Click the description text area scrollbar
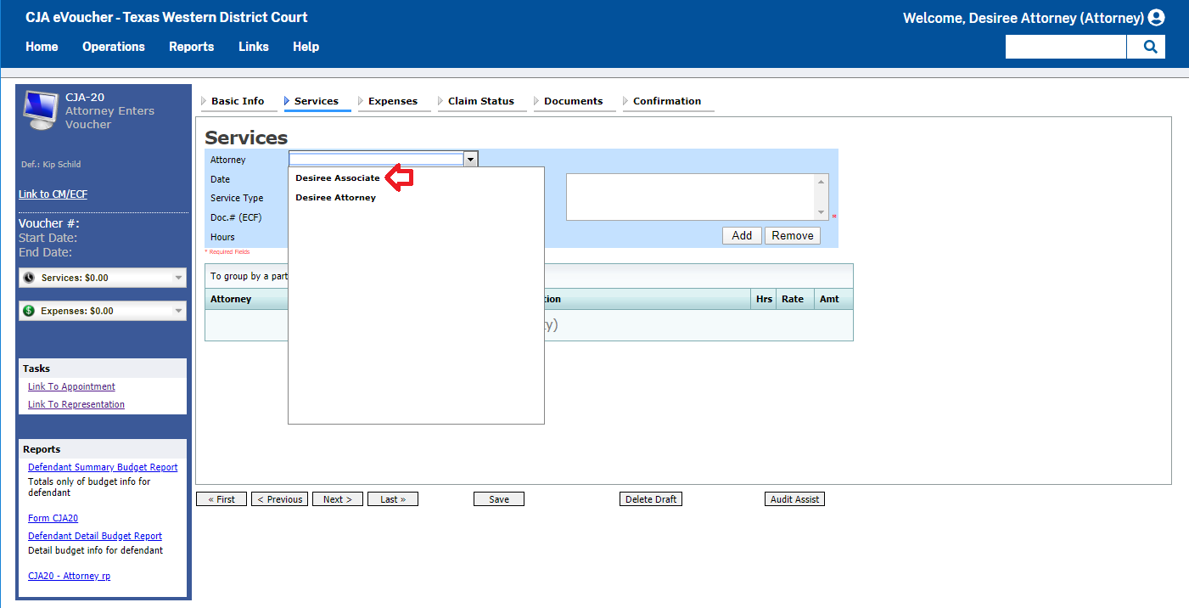Image resolution: width=1189 pixels, height=608 pixels. coord(822,197)
